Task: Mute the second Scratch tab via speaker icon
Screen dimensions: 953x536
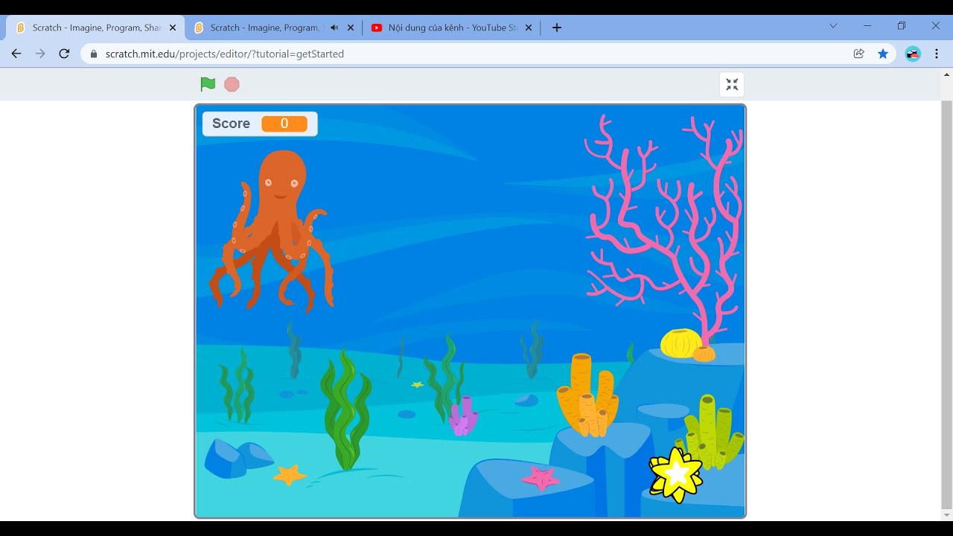Action: coord(334,28)
